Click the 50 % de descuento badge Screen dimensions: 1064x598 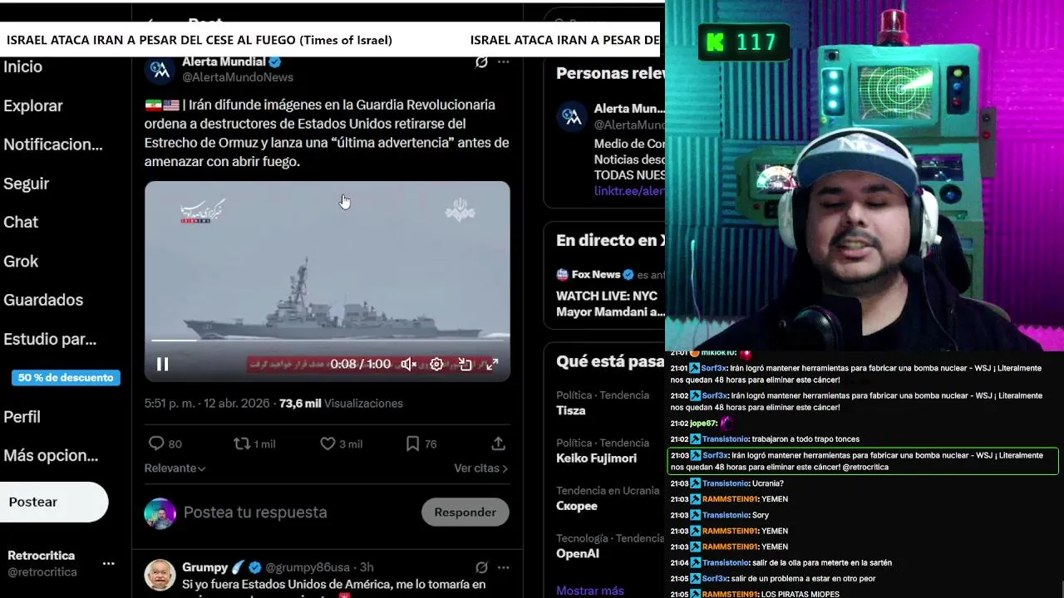coord(66,378)
